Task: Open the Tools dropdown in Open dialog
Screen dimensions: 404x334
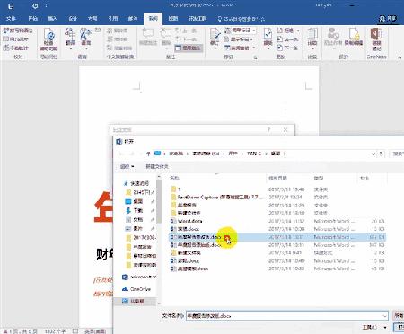Action: (374, 328)
